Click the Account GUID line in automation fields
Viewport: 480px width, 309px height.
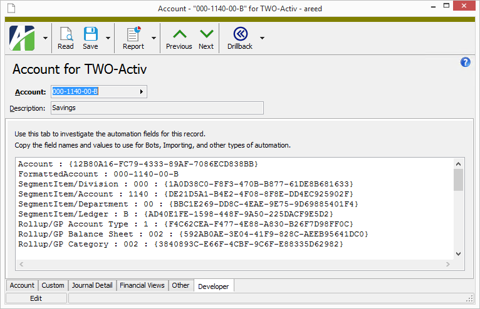[138, 164]
